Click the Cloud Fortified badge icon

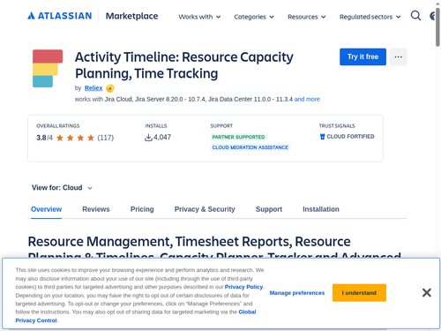[x=323, y=137]
